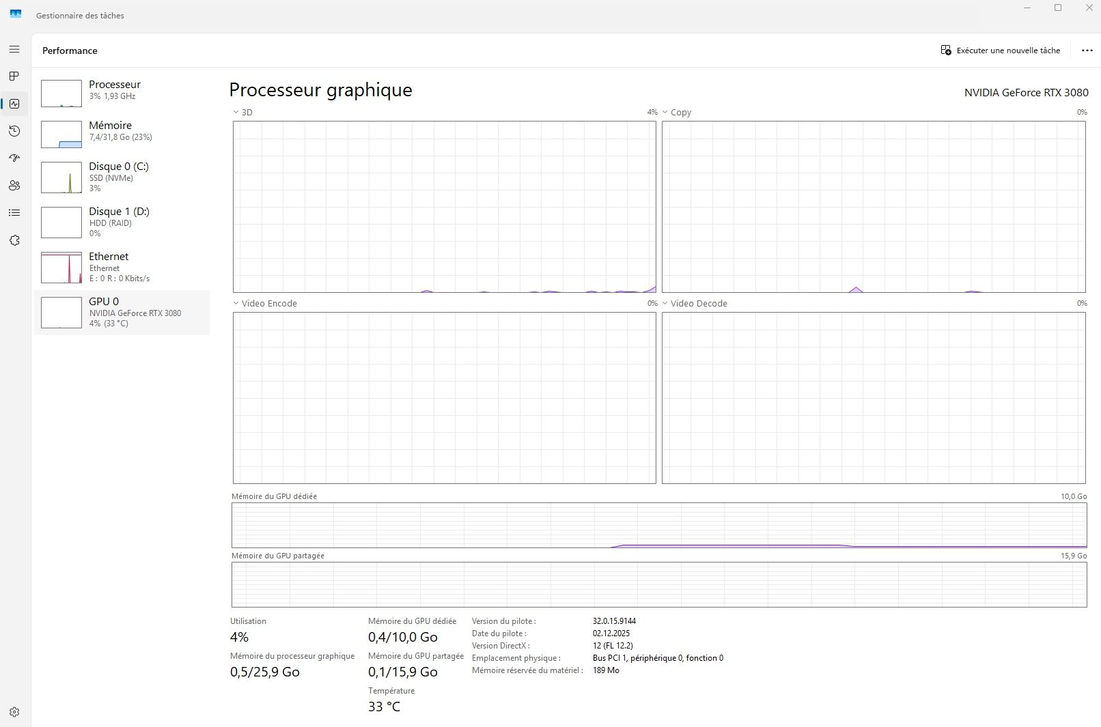Click the SSD (NVMe) label

click(x=111, y=178)
